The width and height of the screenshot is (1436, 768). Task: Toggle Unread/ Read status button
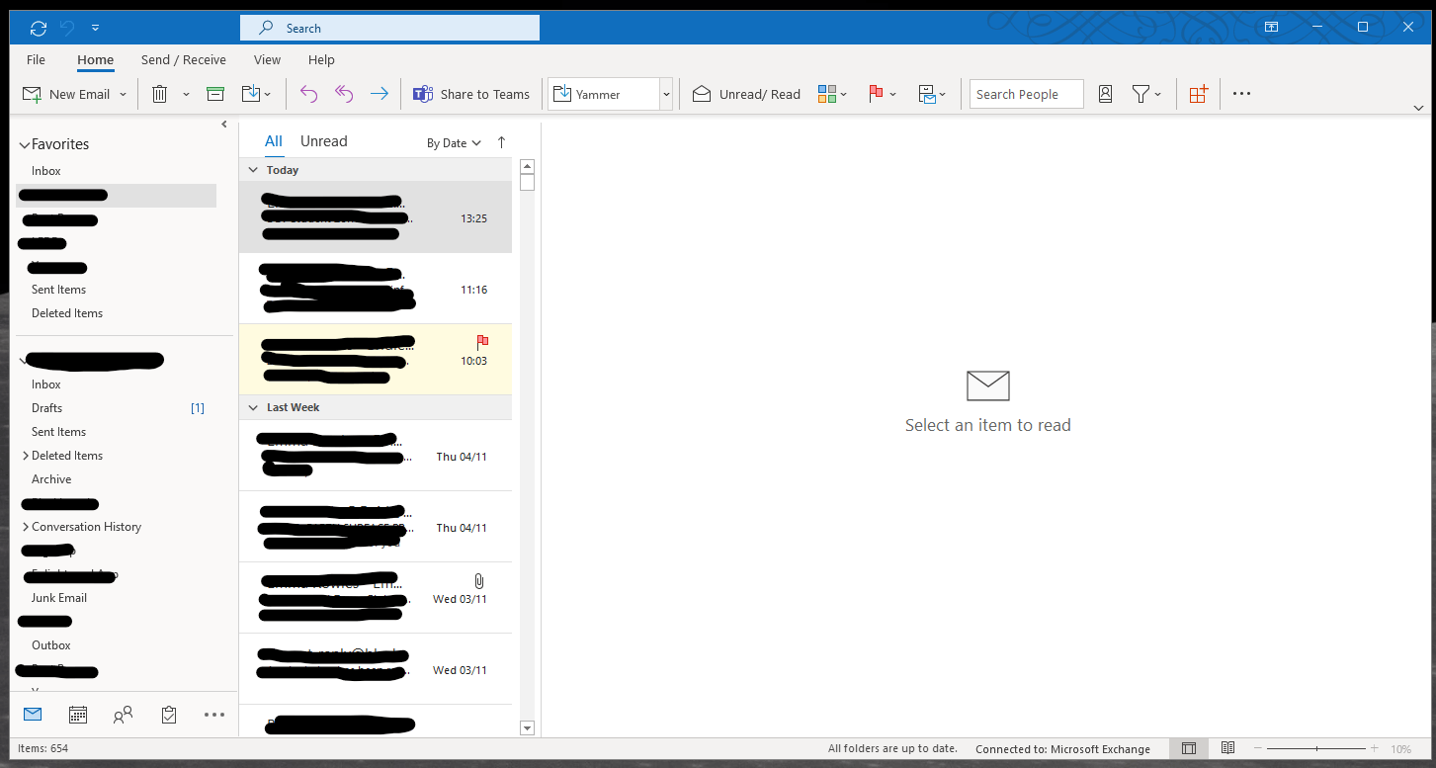click(x=746, y=94)
